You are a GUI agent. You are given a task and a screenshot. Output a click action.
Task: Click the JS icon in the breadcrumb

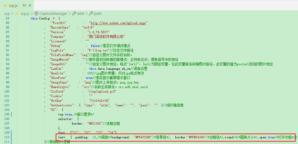pyautogui.click(x=17, y=13)
